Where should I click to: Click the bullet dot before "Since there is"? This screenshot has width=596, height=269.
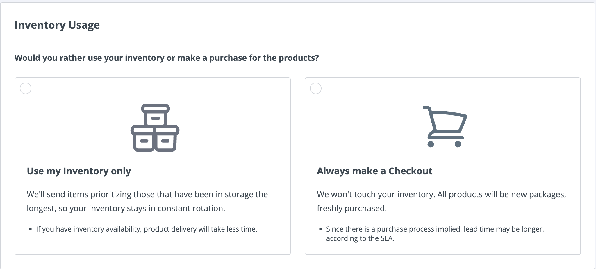(x=321, y=229)
